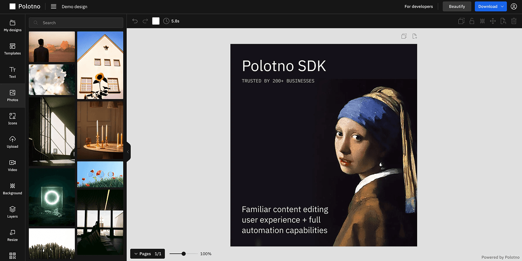Click the 100% zoom value
The height and width of the screenshot is (261, 522).
[206, 254]
